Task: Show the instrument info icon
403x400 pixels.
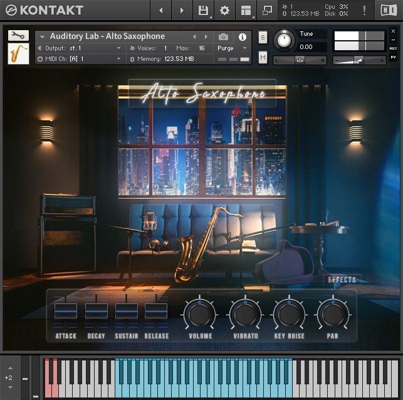Action: coord(242,37)
